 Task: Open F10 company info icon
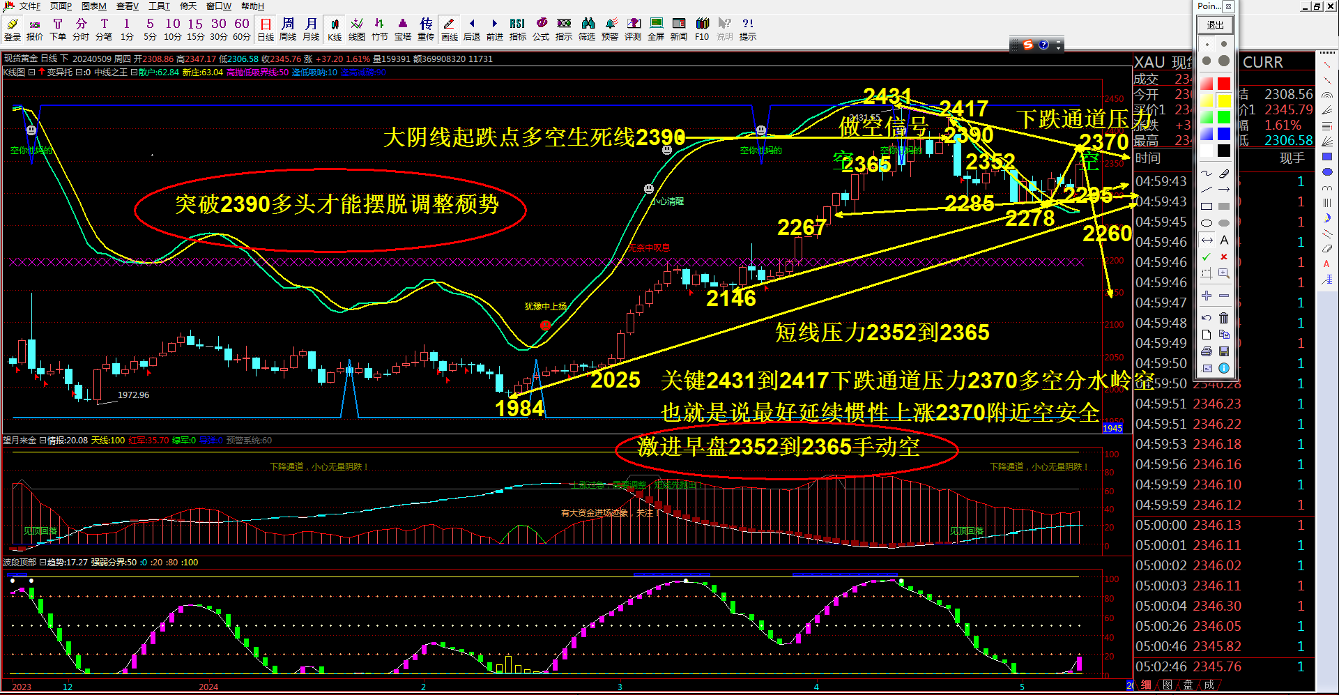[702, 29]
